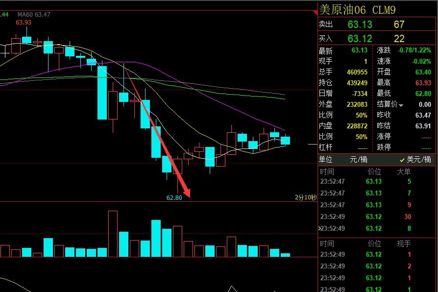Click the 卖出 price 63.13
The height and width of the screenshot is (292, 438).
tap(360, 24)
